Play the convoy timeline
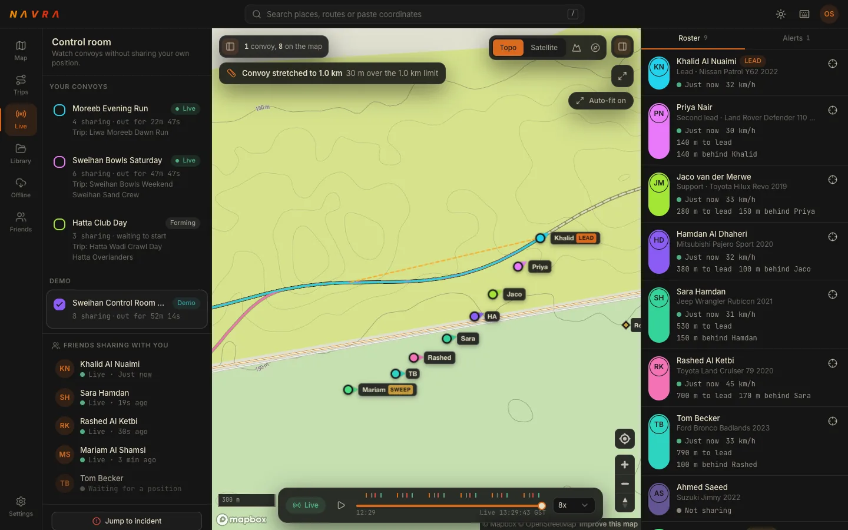This screenshot has height=530, width=848. (341, 505)
